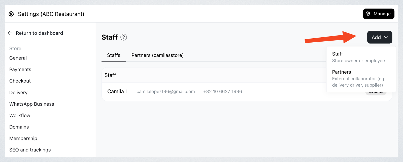Open the Camila L staff row
The width and height of the screenshot is (403, 162).
click(247, 92)
